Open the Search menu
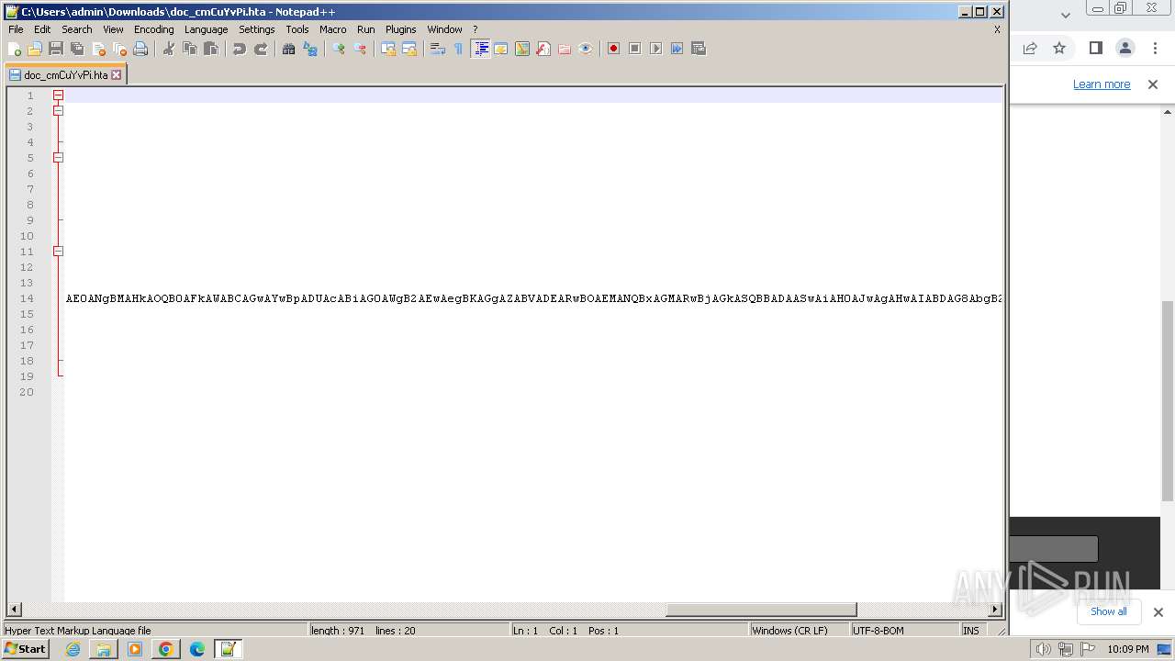1175x661 pixels. click(76, 29)
